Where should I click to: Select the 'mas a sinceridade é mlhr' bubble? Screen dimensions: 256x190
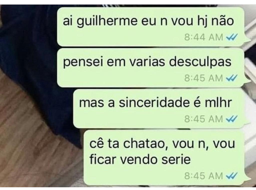(x=159, y=108)
